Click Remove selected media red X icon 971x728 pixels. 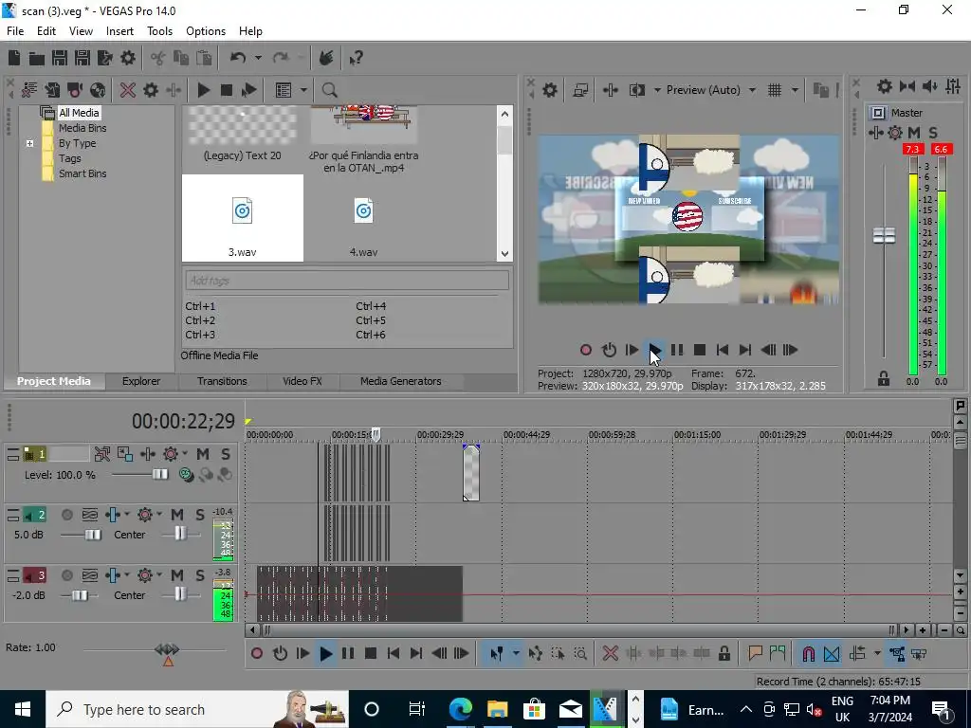click(x=128, y=90)
